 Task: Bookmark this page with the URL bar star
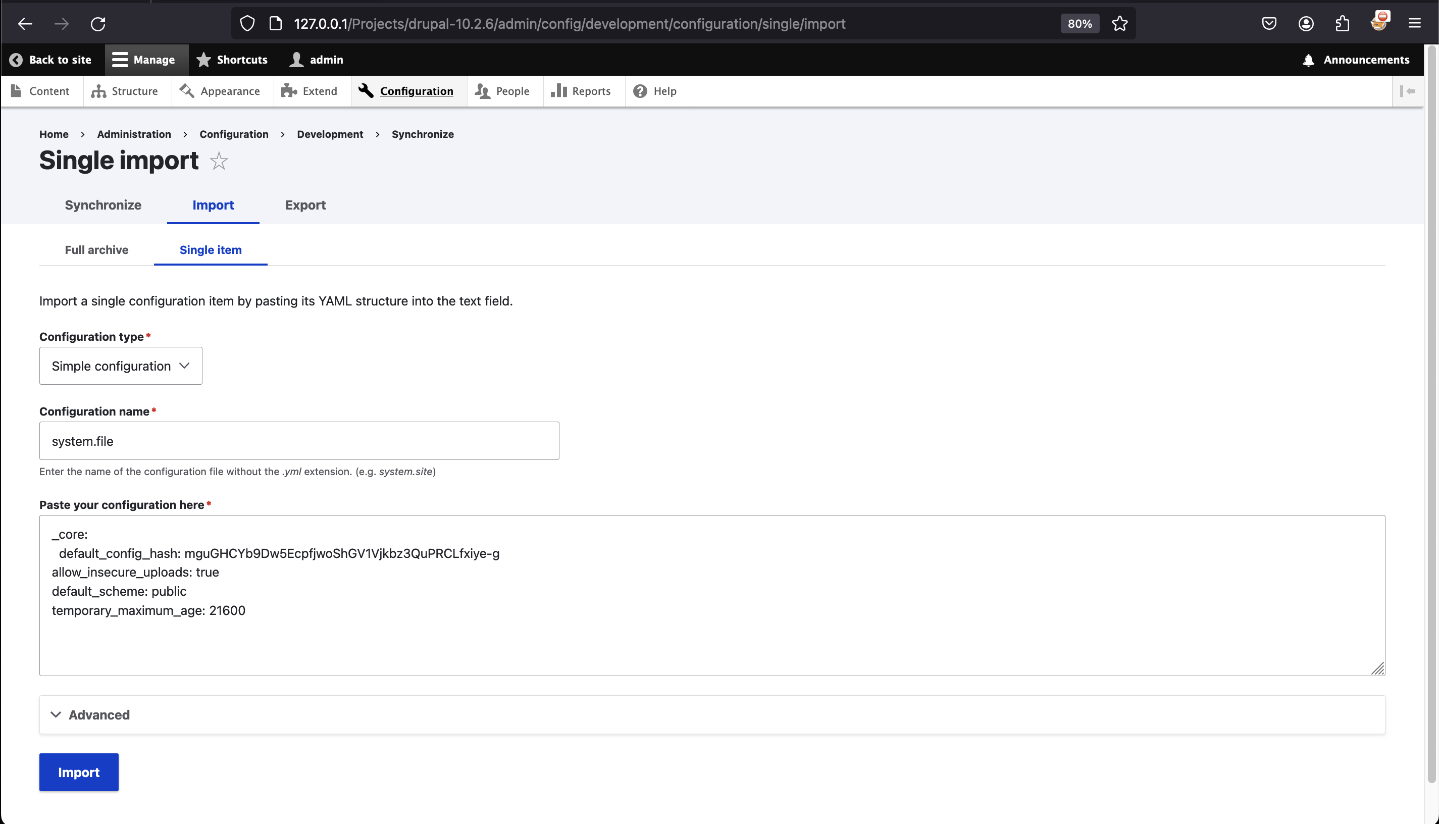coord(1119,24)
